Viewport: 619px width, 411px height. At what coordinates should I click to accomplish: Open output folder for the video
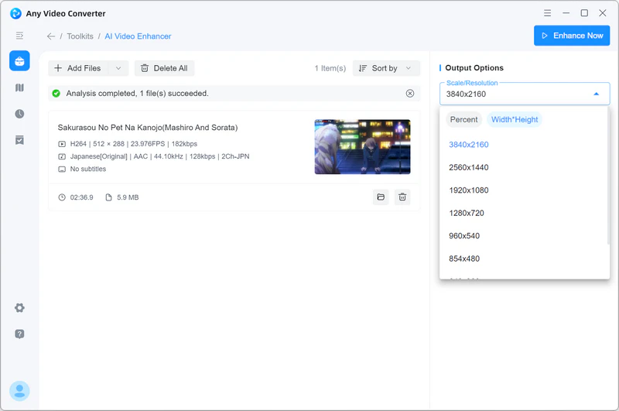point(381,197)
